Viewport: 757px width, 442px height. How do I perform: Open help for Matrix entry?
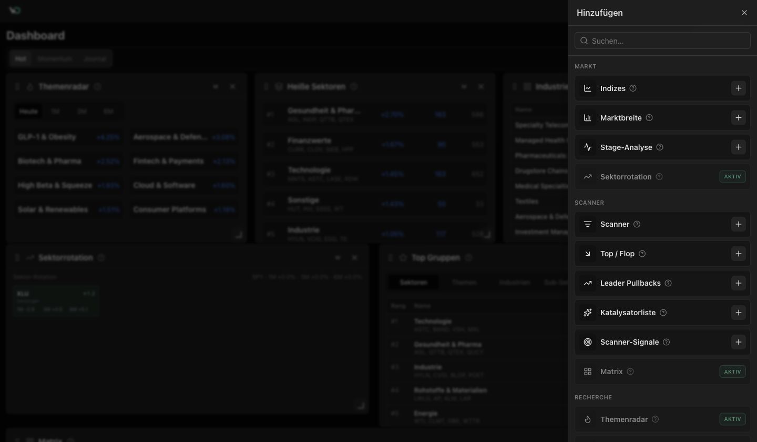tap(630, 371)
